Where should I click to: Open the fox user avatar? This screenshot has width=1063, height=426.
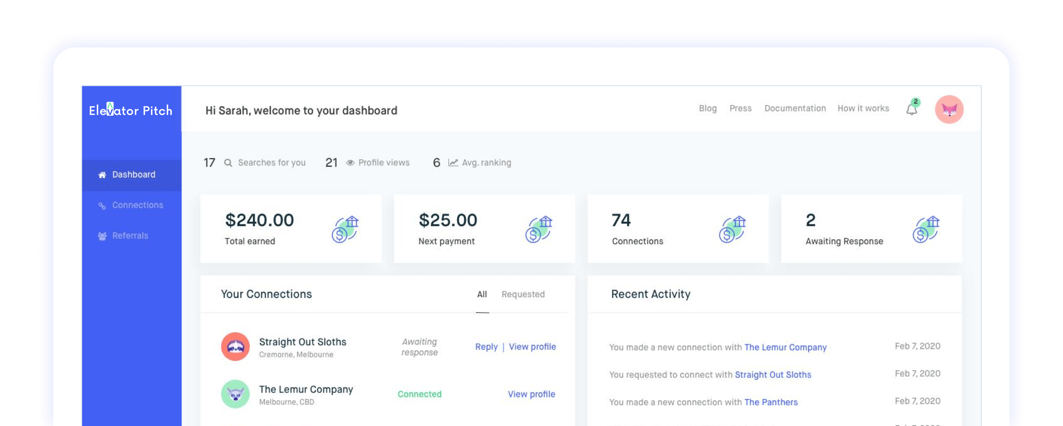coord(949,110)
